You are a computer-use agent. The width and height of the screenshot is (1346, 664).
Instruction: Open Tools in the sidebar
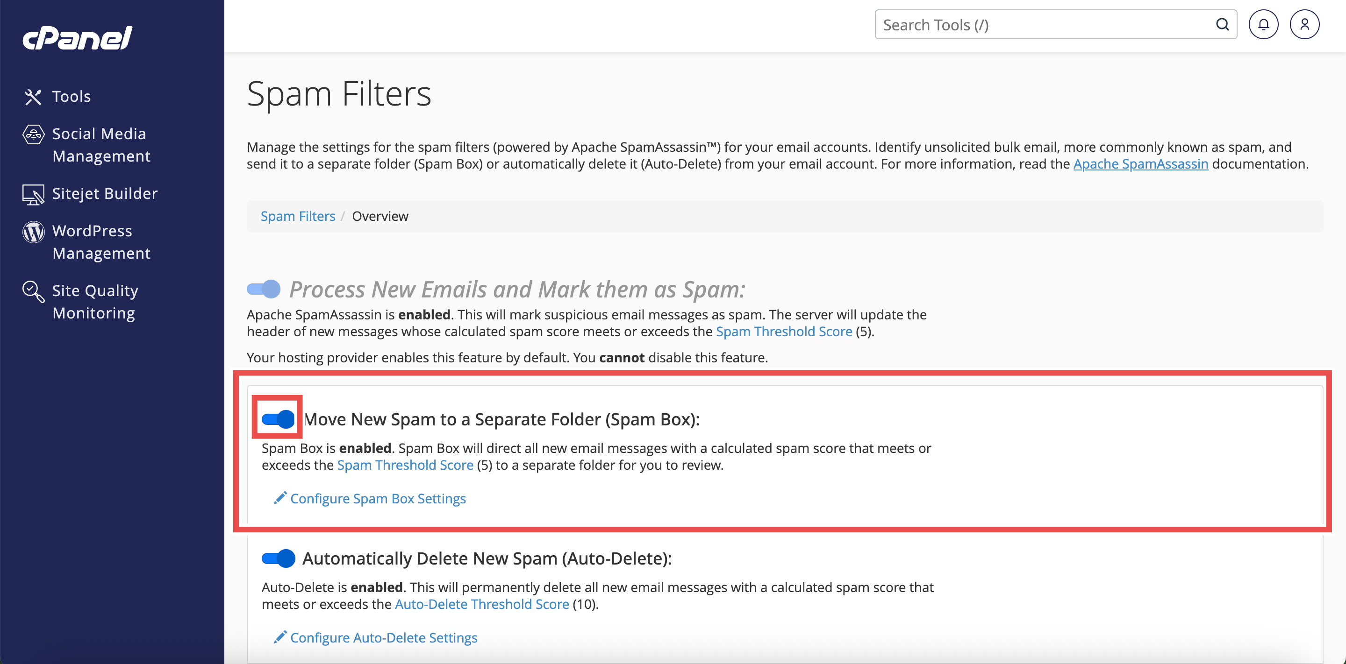[71, 97]
